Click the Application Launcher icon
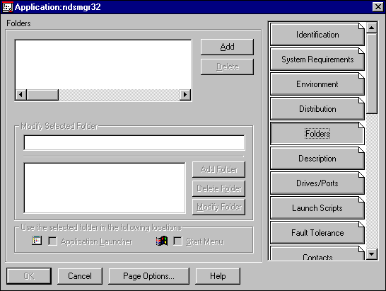This screenshot has width=386, height=291. [x=37, y=241]
